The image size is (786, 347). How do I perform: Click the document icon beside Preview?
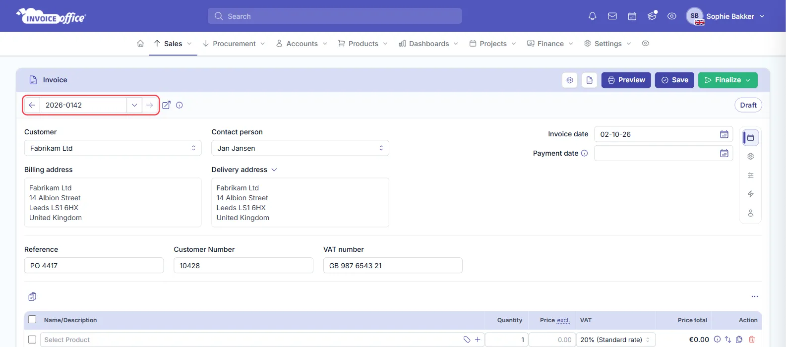point(590,80)
